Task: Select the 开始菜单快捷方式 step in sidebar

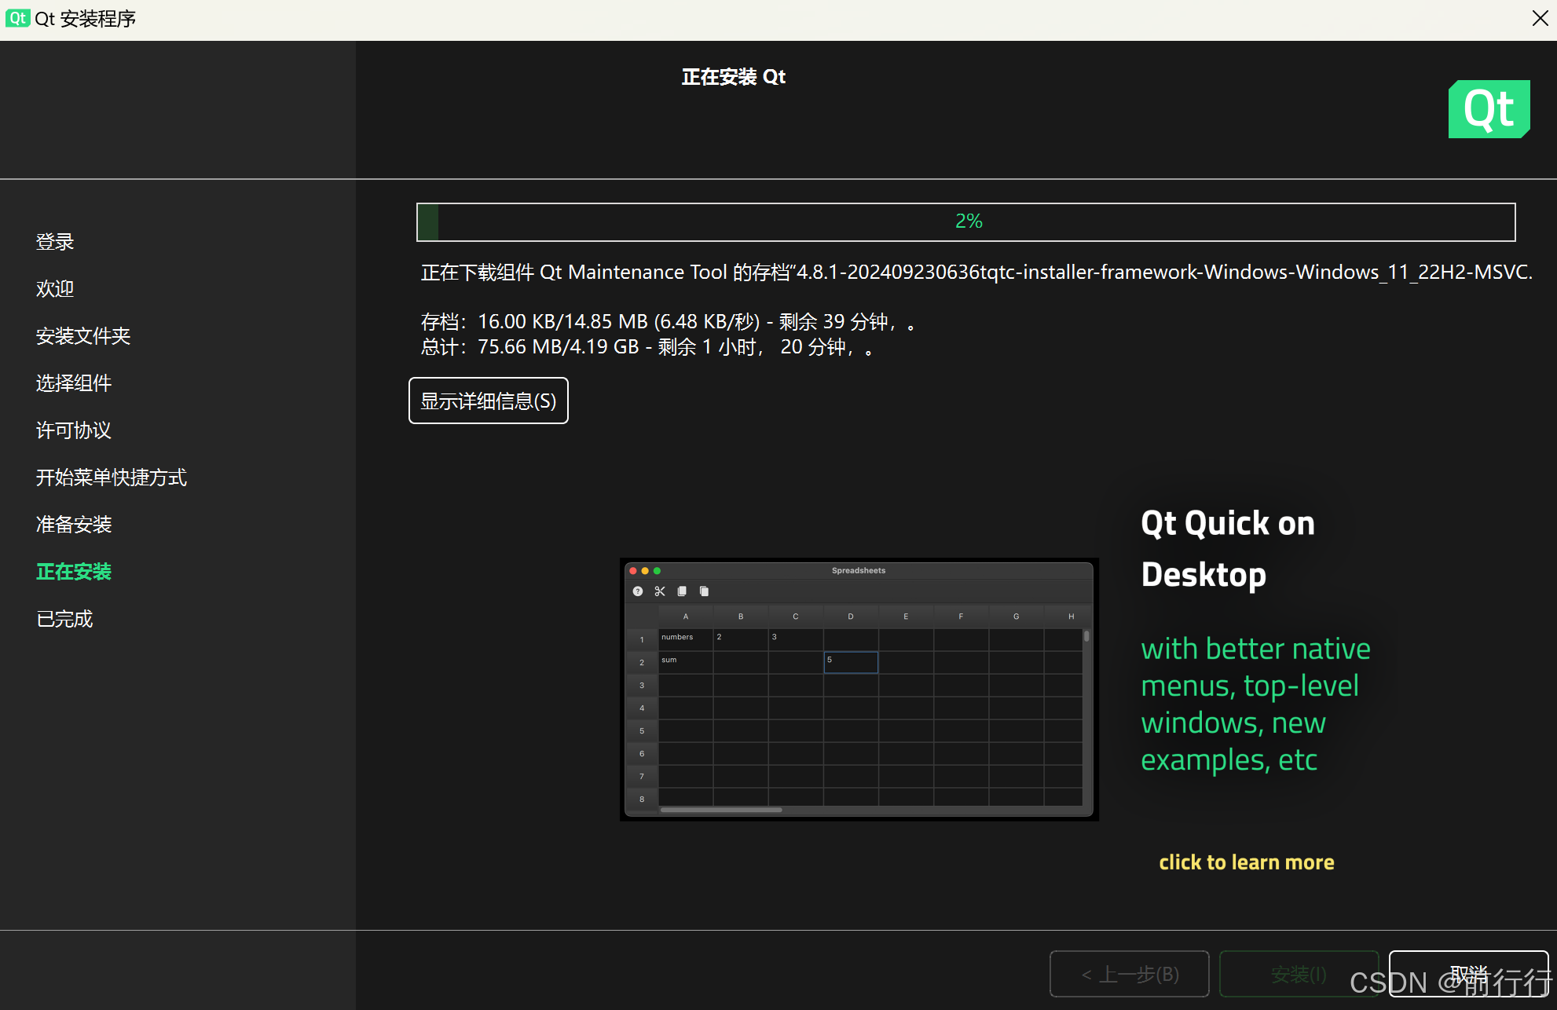Action: (112, 478)
